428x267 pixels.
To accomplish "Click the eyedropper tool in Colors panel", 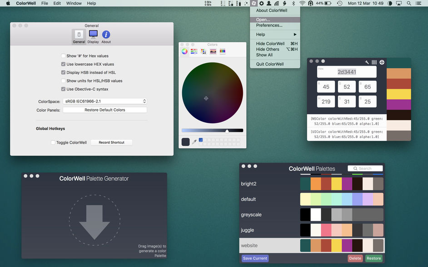I will click(194, 142).
